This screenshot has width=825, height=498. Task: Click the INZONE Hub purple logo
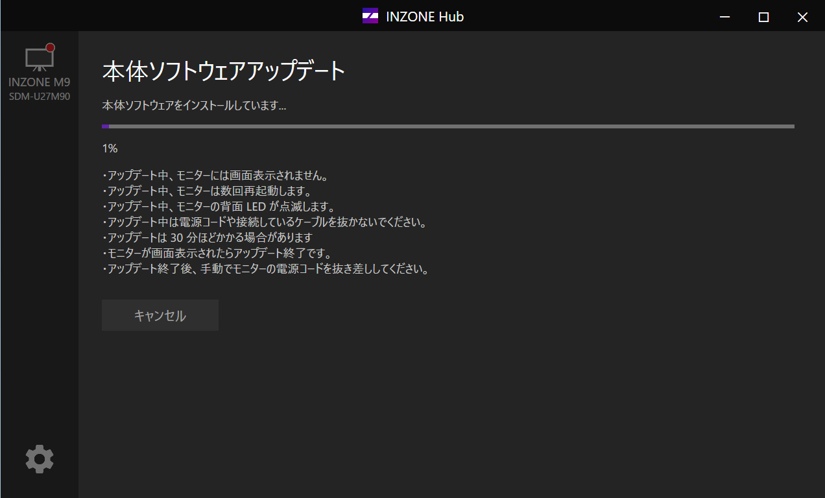(370, 16)
